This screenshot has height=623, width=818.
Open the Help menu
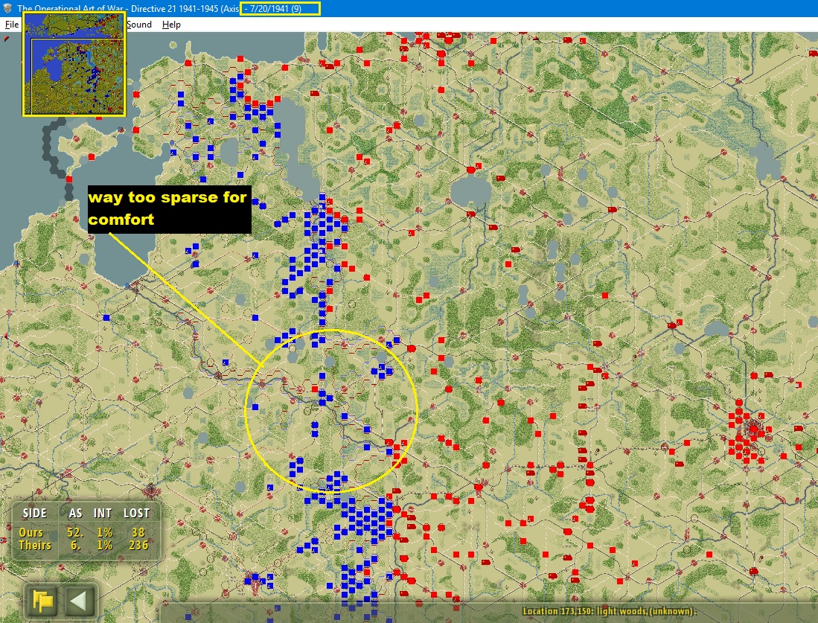(171, 25)
